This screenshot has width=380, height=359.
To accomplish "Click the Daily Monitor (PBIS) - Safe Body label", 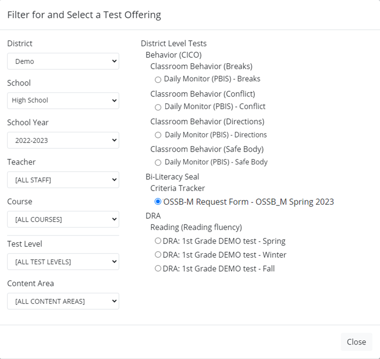I will tap(216, 162).
